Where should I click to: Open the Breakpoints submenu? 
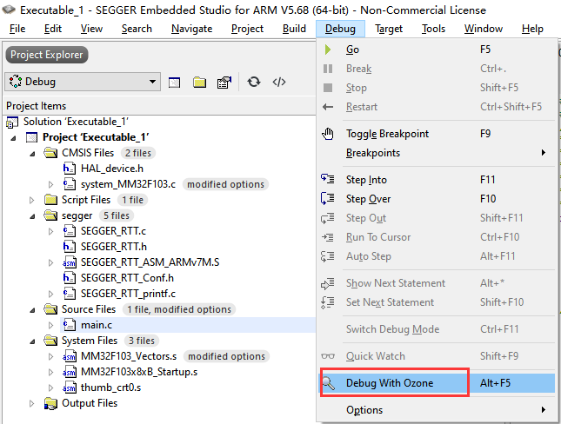click(x=437, y=153)
